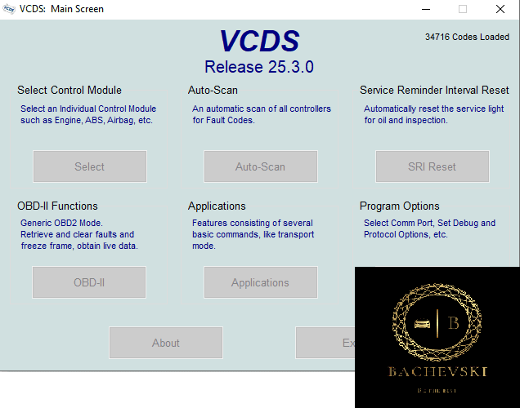This screenshot has width=520, height=408.
Task: Click the Service Reminder Interval Reset heading
Action: click(x=434, y=90)
